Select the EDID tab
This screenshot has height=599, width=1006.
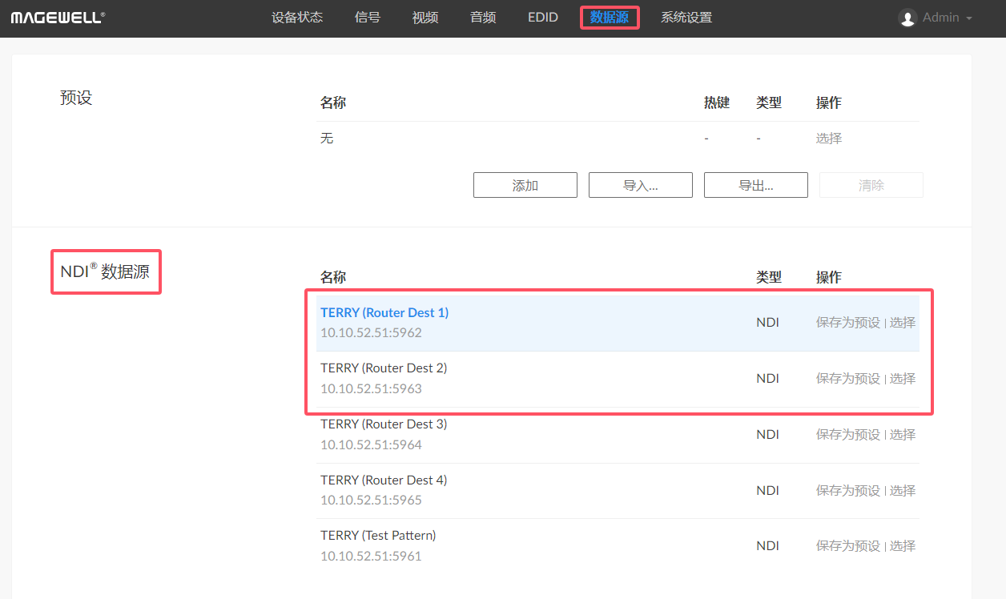(543, 18)
